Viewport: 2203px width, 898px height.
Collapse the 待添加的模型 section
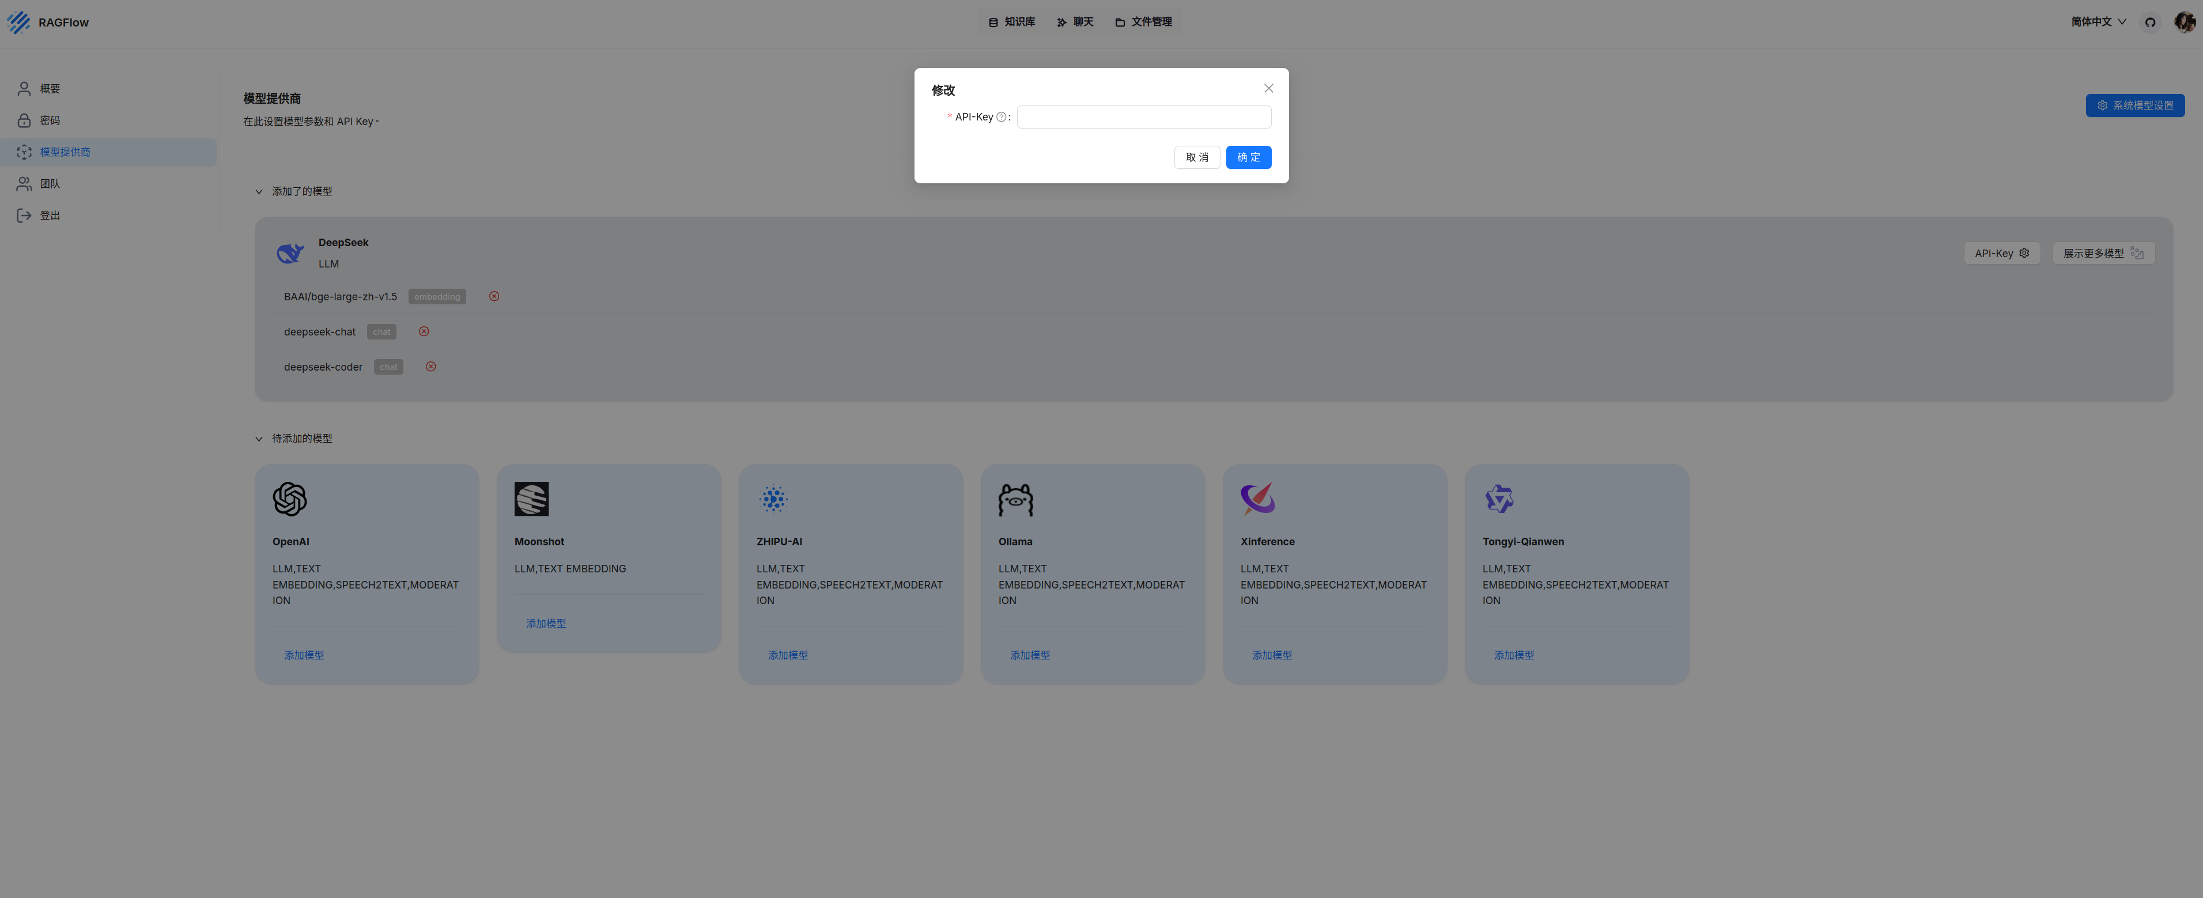click(x=259, y=438)
